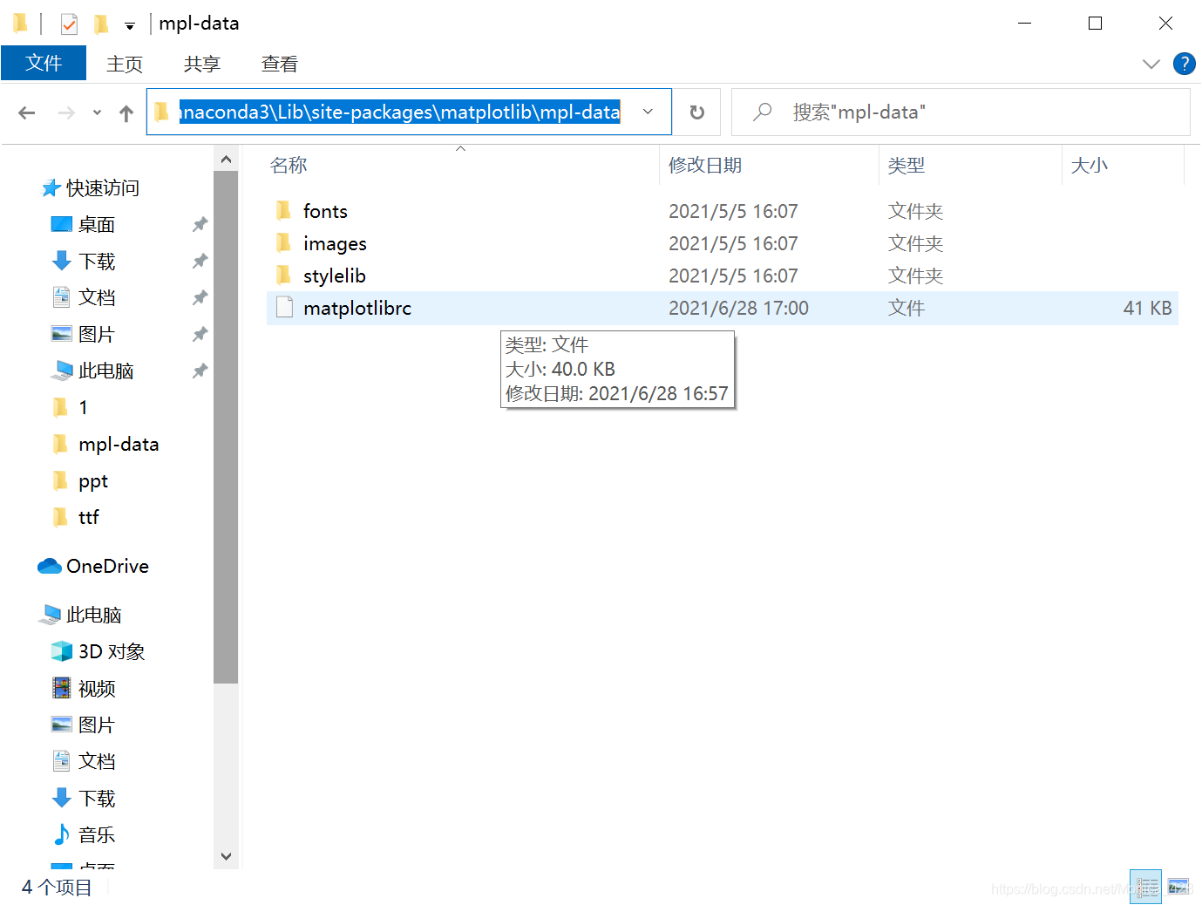This screenshot has width=1202, height=905.
Task: Open recent locations dropdown arrow
Action: point(97,112)
